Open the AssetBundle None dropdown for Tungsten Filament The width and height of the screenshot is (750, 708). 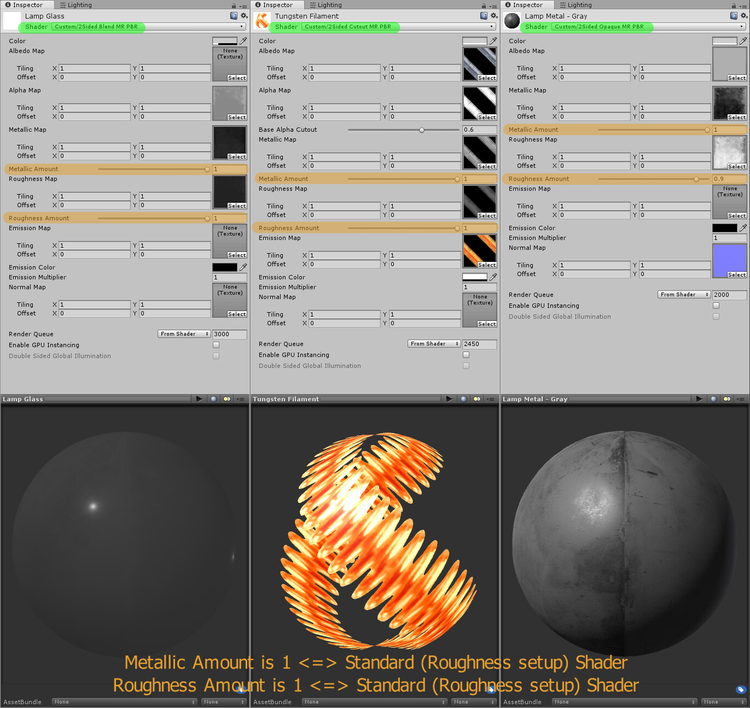tap(374, 701)
